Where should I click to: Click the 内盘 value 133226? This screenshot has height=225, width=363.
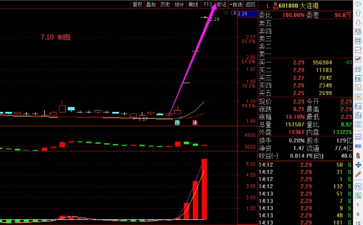(342, 132)
